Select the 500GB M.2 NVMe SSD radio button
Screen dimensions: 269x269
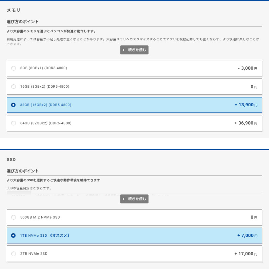click(13, 217)
